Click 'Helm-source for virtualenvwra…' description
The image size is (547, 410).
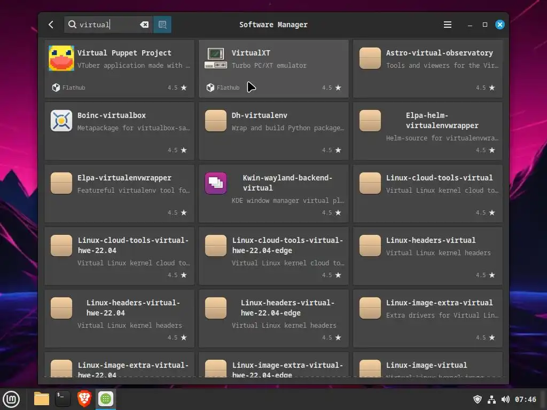pos(442,138)
